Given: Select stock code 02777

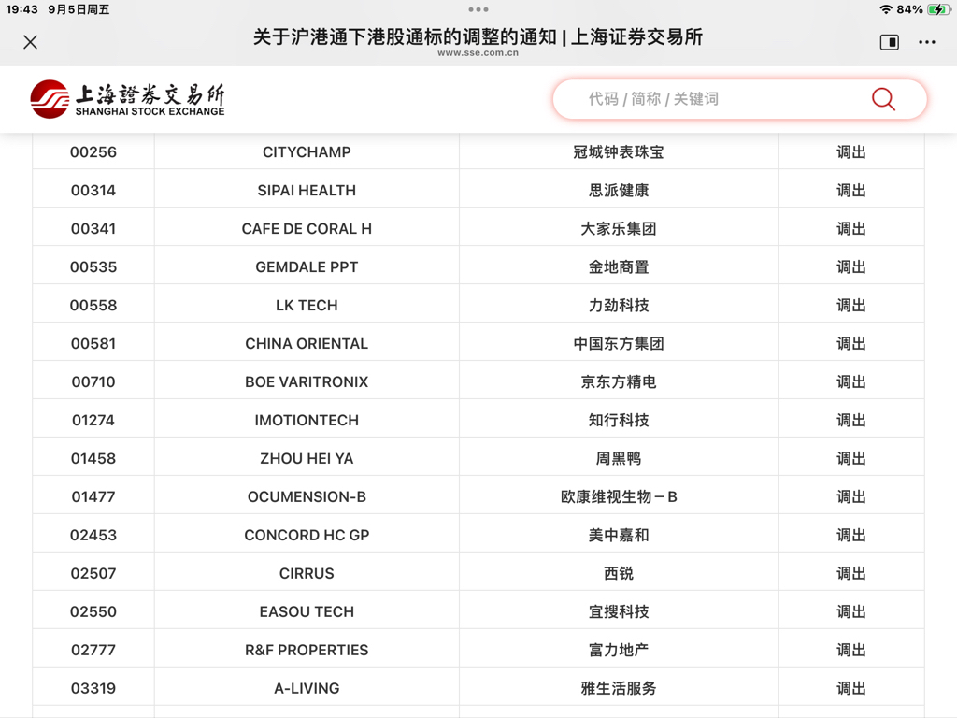Looking at the screenshot, I should [93, 651].
